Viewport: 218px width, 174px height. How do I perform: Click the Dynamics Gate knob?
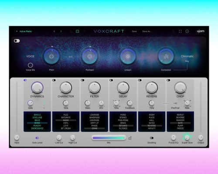pos(30,103)
